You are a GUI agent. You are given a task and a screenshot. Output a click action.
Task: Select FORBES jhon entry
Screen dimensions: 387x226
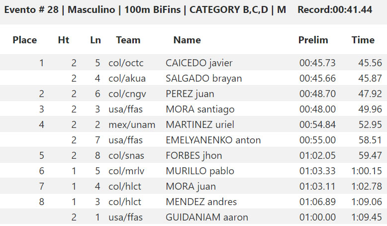pyautogui.click(x=193, y=155)
